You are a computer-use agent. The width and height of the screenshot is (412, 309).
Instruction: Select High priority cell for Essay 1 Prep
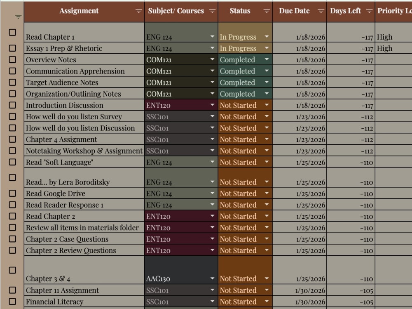click(393, 48)
